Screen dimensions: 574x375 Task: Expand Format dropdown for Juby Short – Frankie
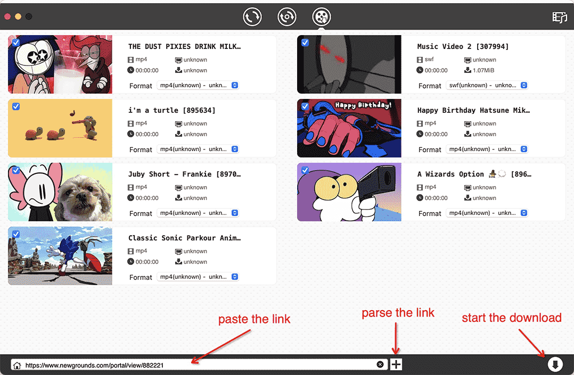198,213
